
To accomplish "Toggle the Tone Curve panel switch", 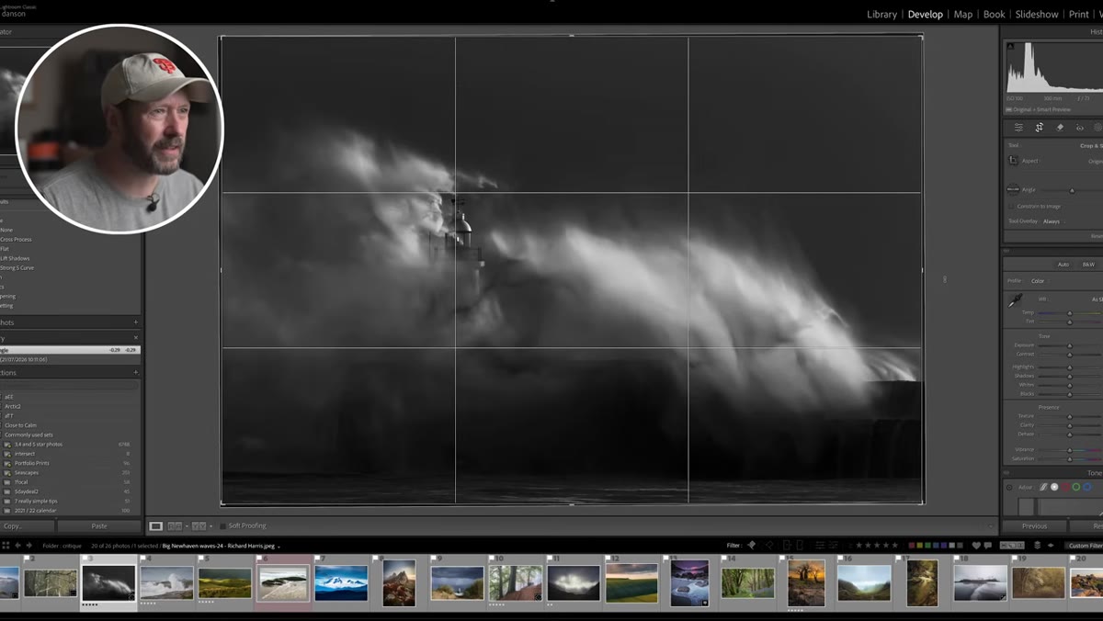I will (1008, 473).
